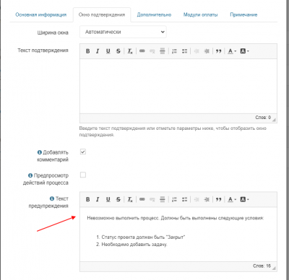The image size is (289, 280).
Task: Click info icon beside Добавлять комментарий
Action: pos(40,152)
